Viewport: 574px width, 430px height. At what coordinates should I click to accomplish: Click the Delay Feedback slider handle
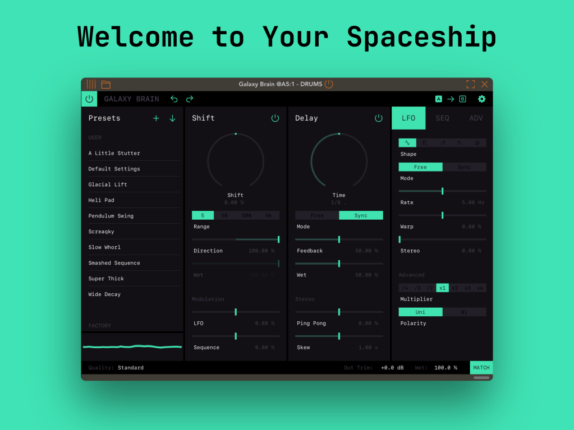pos(339,239)
